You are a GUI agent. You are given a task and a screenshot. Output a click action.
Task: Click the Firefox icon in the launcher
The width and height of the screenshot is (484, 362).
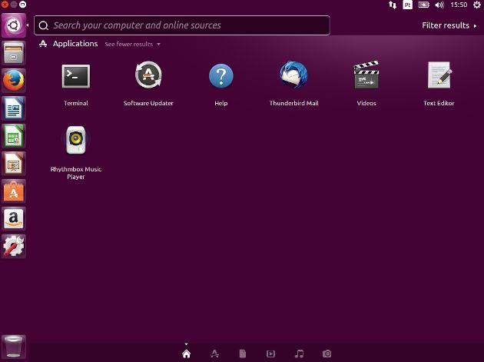[14, 80]
